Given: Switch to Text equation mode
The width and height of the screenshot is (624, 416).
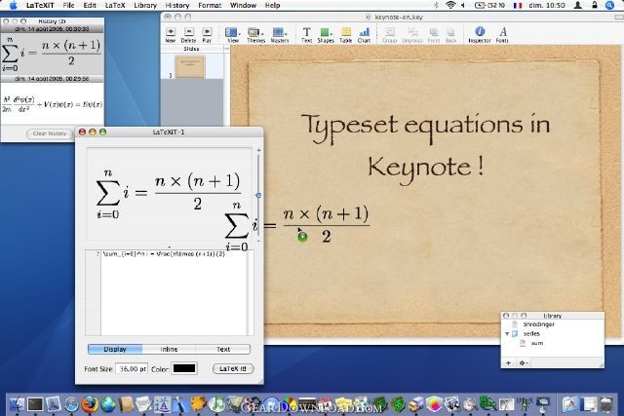Looking at the screenshot, I should click(223, 349).
